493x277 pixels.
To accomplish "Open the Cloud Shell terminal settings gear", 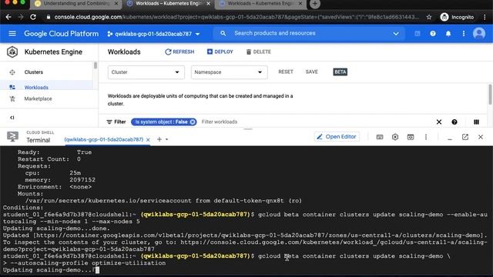I will [x=395, y=137].
